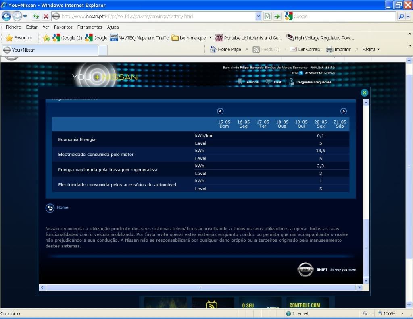Click FINALIZAR SESSÃO to log out
The width and height of the screenshot is (413, 319).
pos(322,68)
